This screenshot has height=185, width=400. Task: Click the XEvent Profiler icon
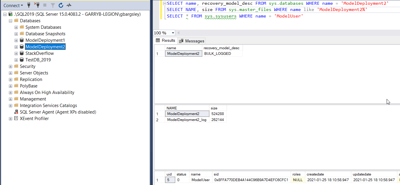coord(16,119)
